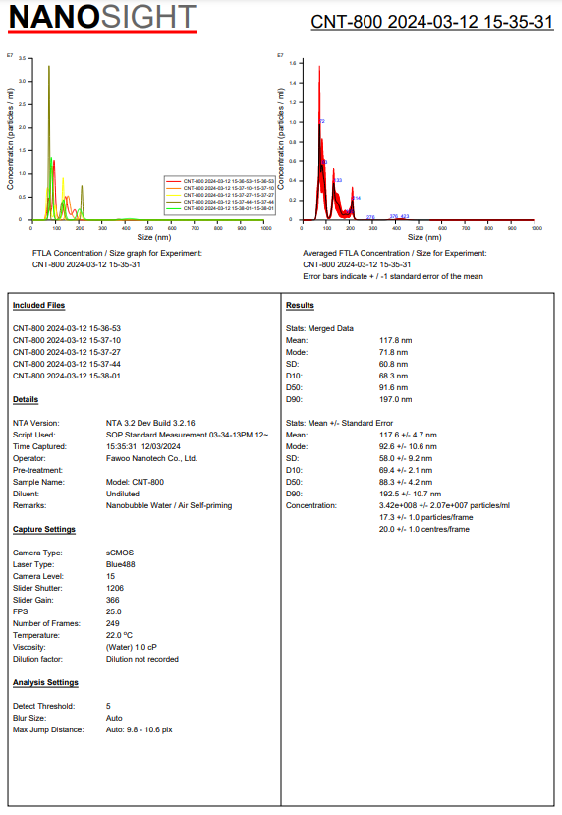Image resolution: width=562 pixels, height=815 pixels.
Task: Select D10 value '69.4 +/- 2.1 nm'
Action: coord(406,470)
